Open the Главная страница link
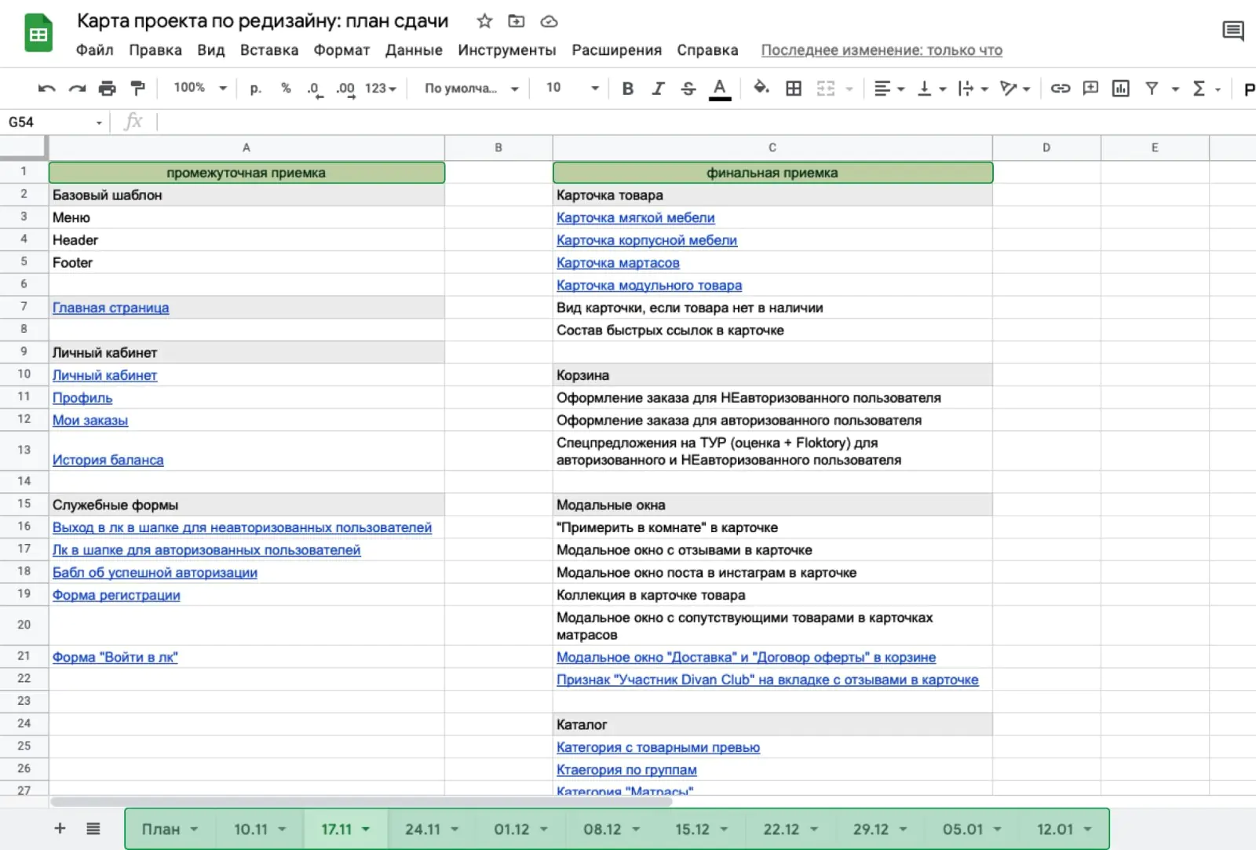 pyautogui.click(x=111, y=308)
